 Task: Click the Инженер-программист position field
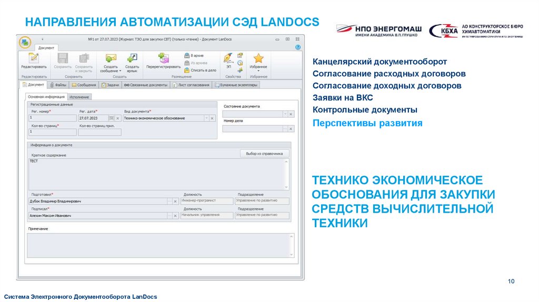(x=206, y=201)
